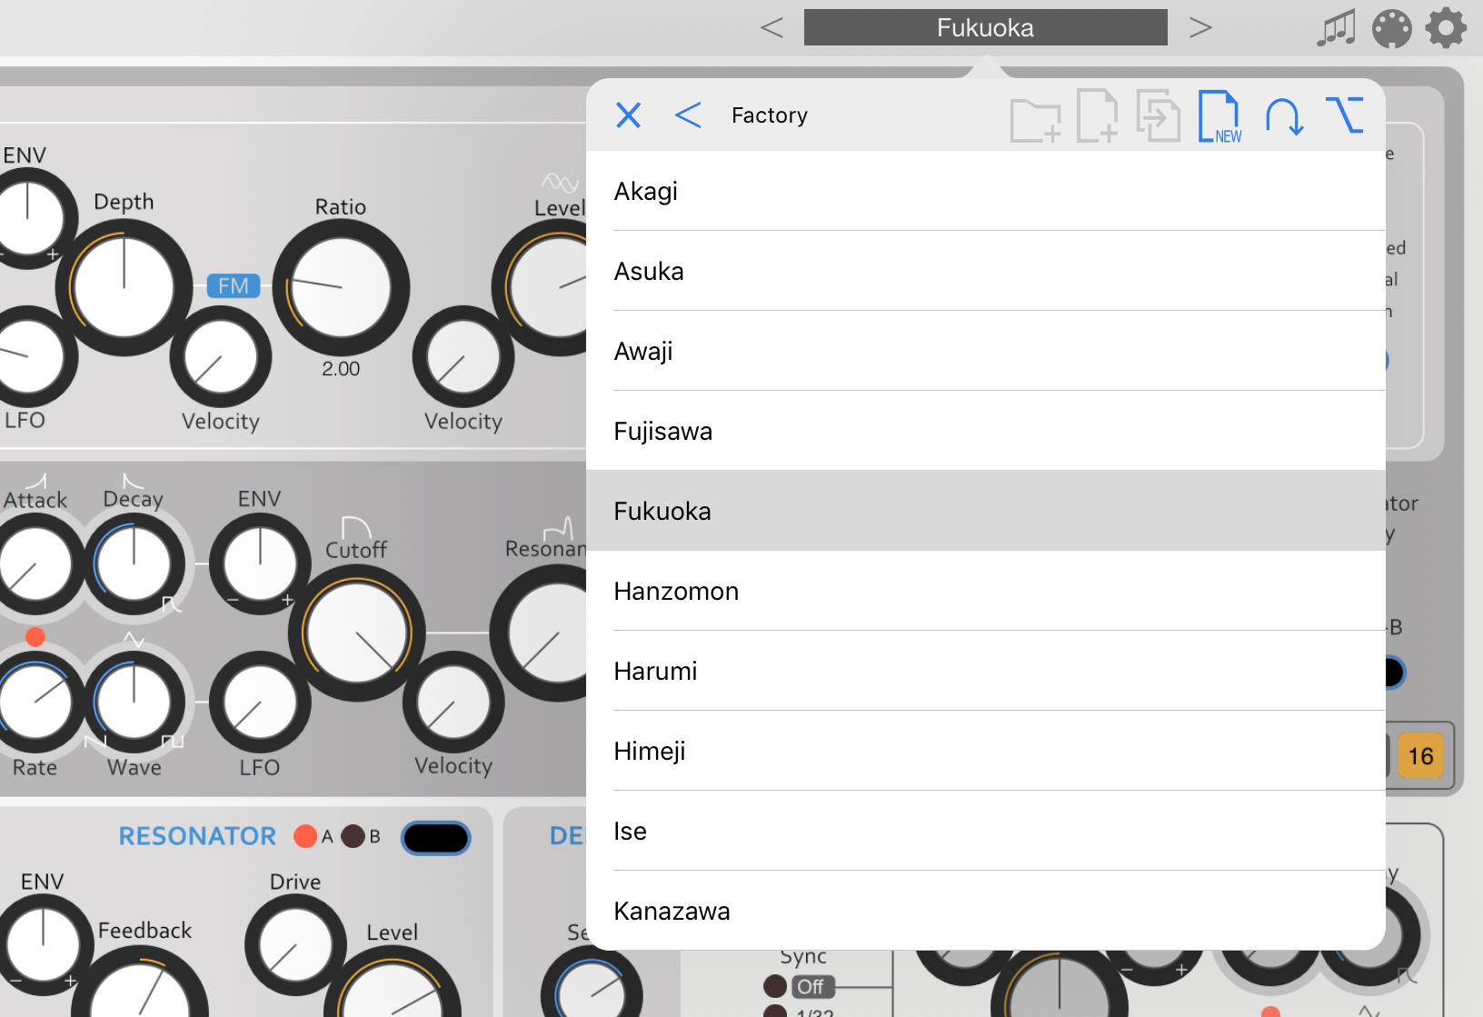Go to previous preset arrow
This screenshot has height=1017, width=1483.
pyautogui.click(x=771, y=28)
